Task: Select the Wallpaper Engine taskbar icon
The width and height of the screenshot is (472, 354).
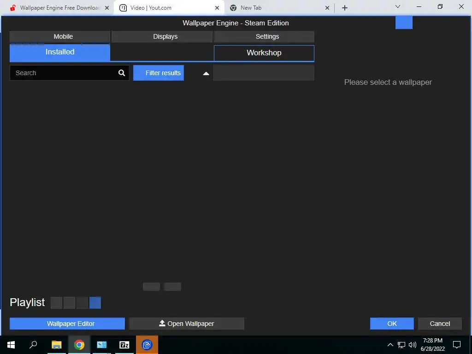Action: pos(147,345)
